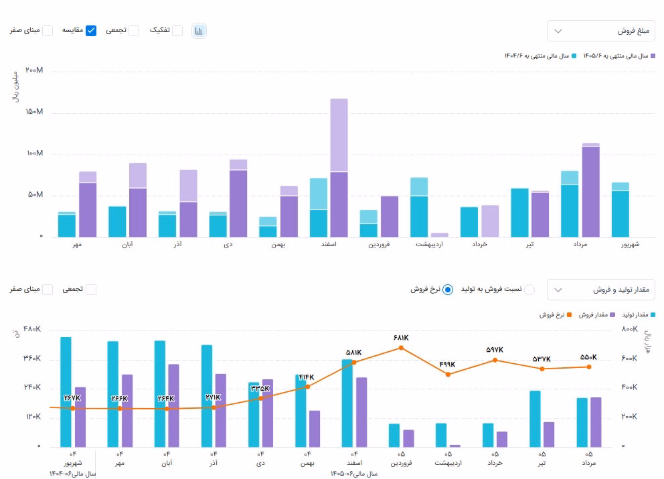664x479 pixels.
Task: Click the ۸۰۰K right axis value
Action: pos(629,329)
